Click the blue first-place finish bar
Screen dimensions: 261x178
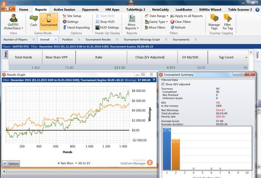[167, 149]
